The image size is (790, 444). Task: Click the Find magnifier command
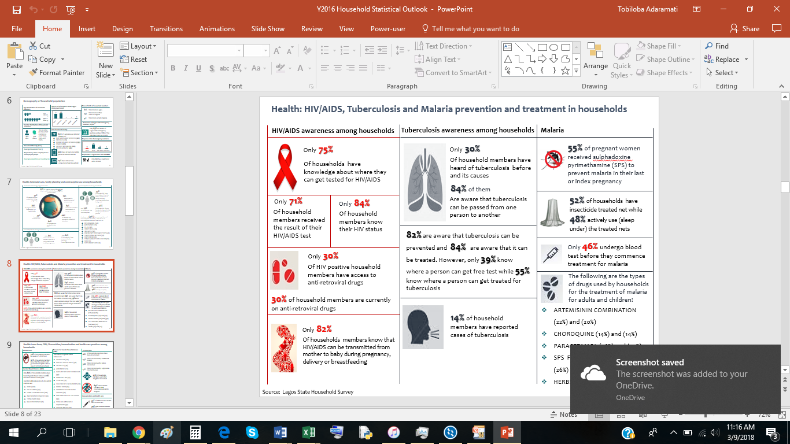coord(717,46)
